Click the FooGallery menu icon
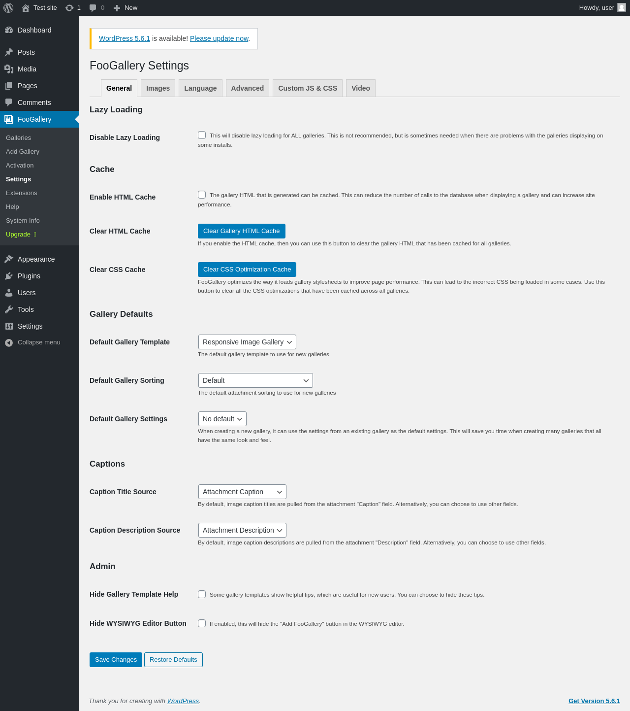The width and height of the screenshot is (630, 711). point(9,119)
